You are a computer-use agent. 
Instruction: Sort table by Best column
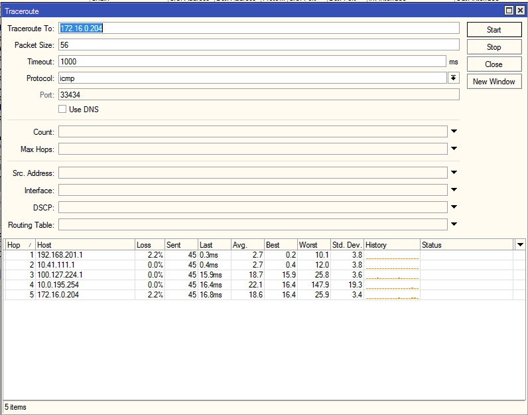[x=281, y=245]
